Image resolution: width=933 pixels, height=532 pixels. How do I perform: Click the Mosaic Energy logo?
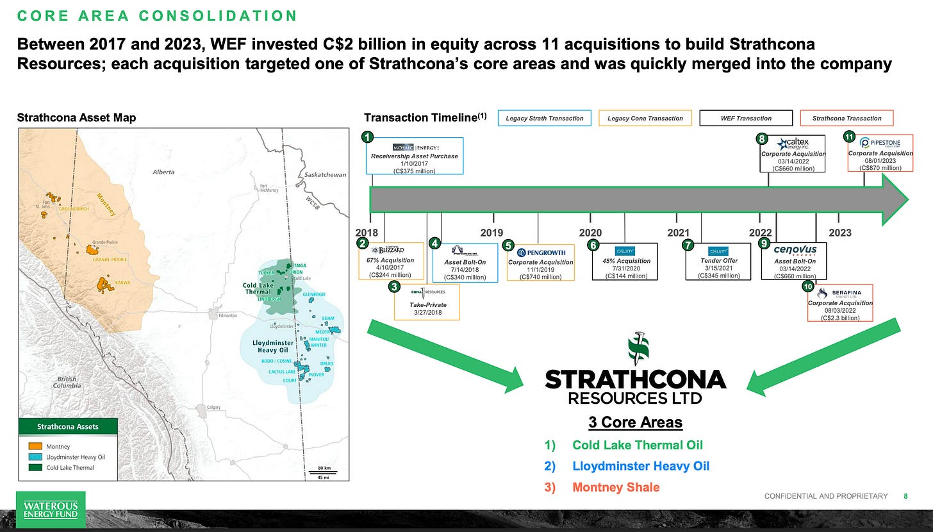click(x=417, y=147)
